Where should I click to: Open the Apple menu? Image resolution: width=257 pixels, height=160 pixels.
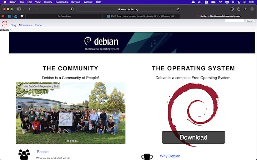[x=5, y=2]
